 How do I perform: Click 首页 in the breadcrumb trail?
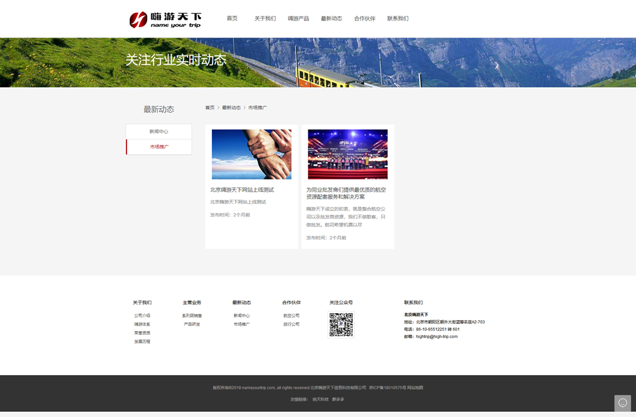[210, 108]
